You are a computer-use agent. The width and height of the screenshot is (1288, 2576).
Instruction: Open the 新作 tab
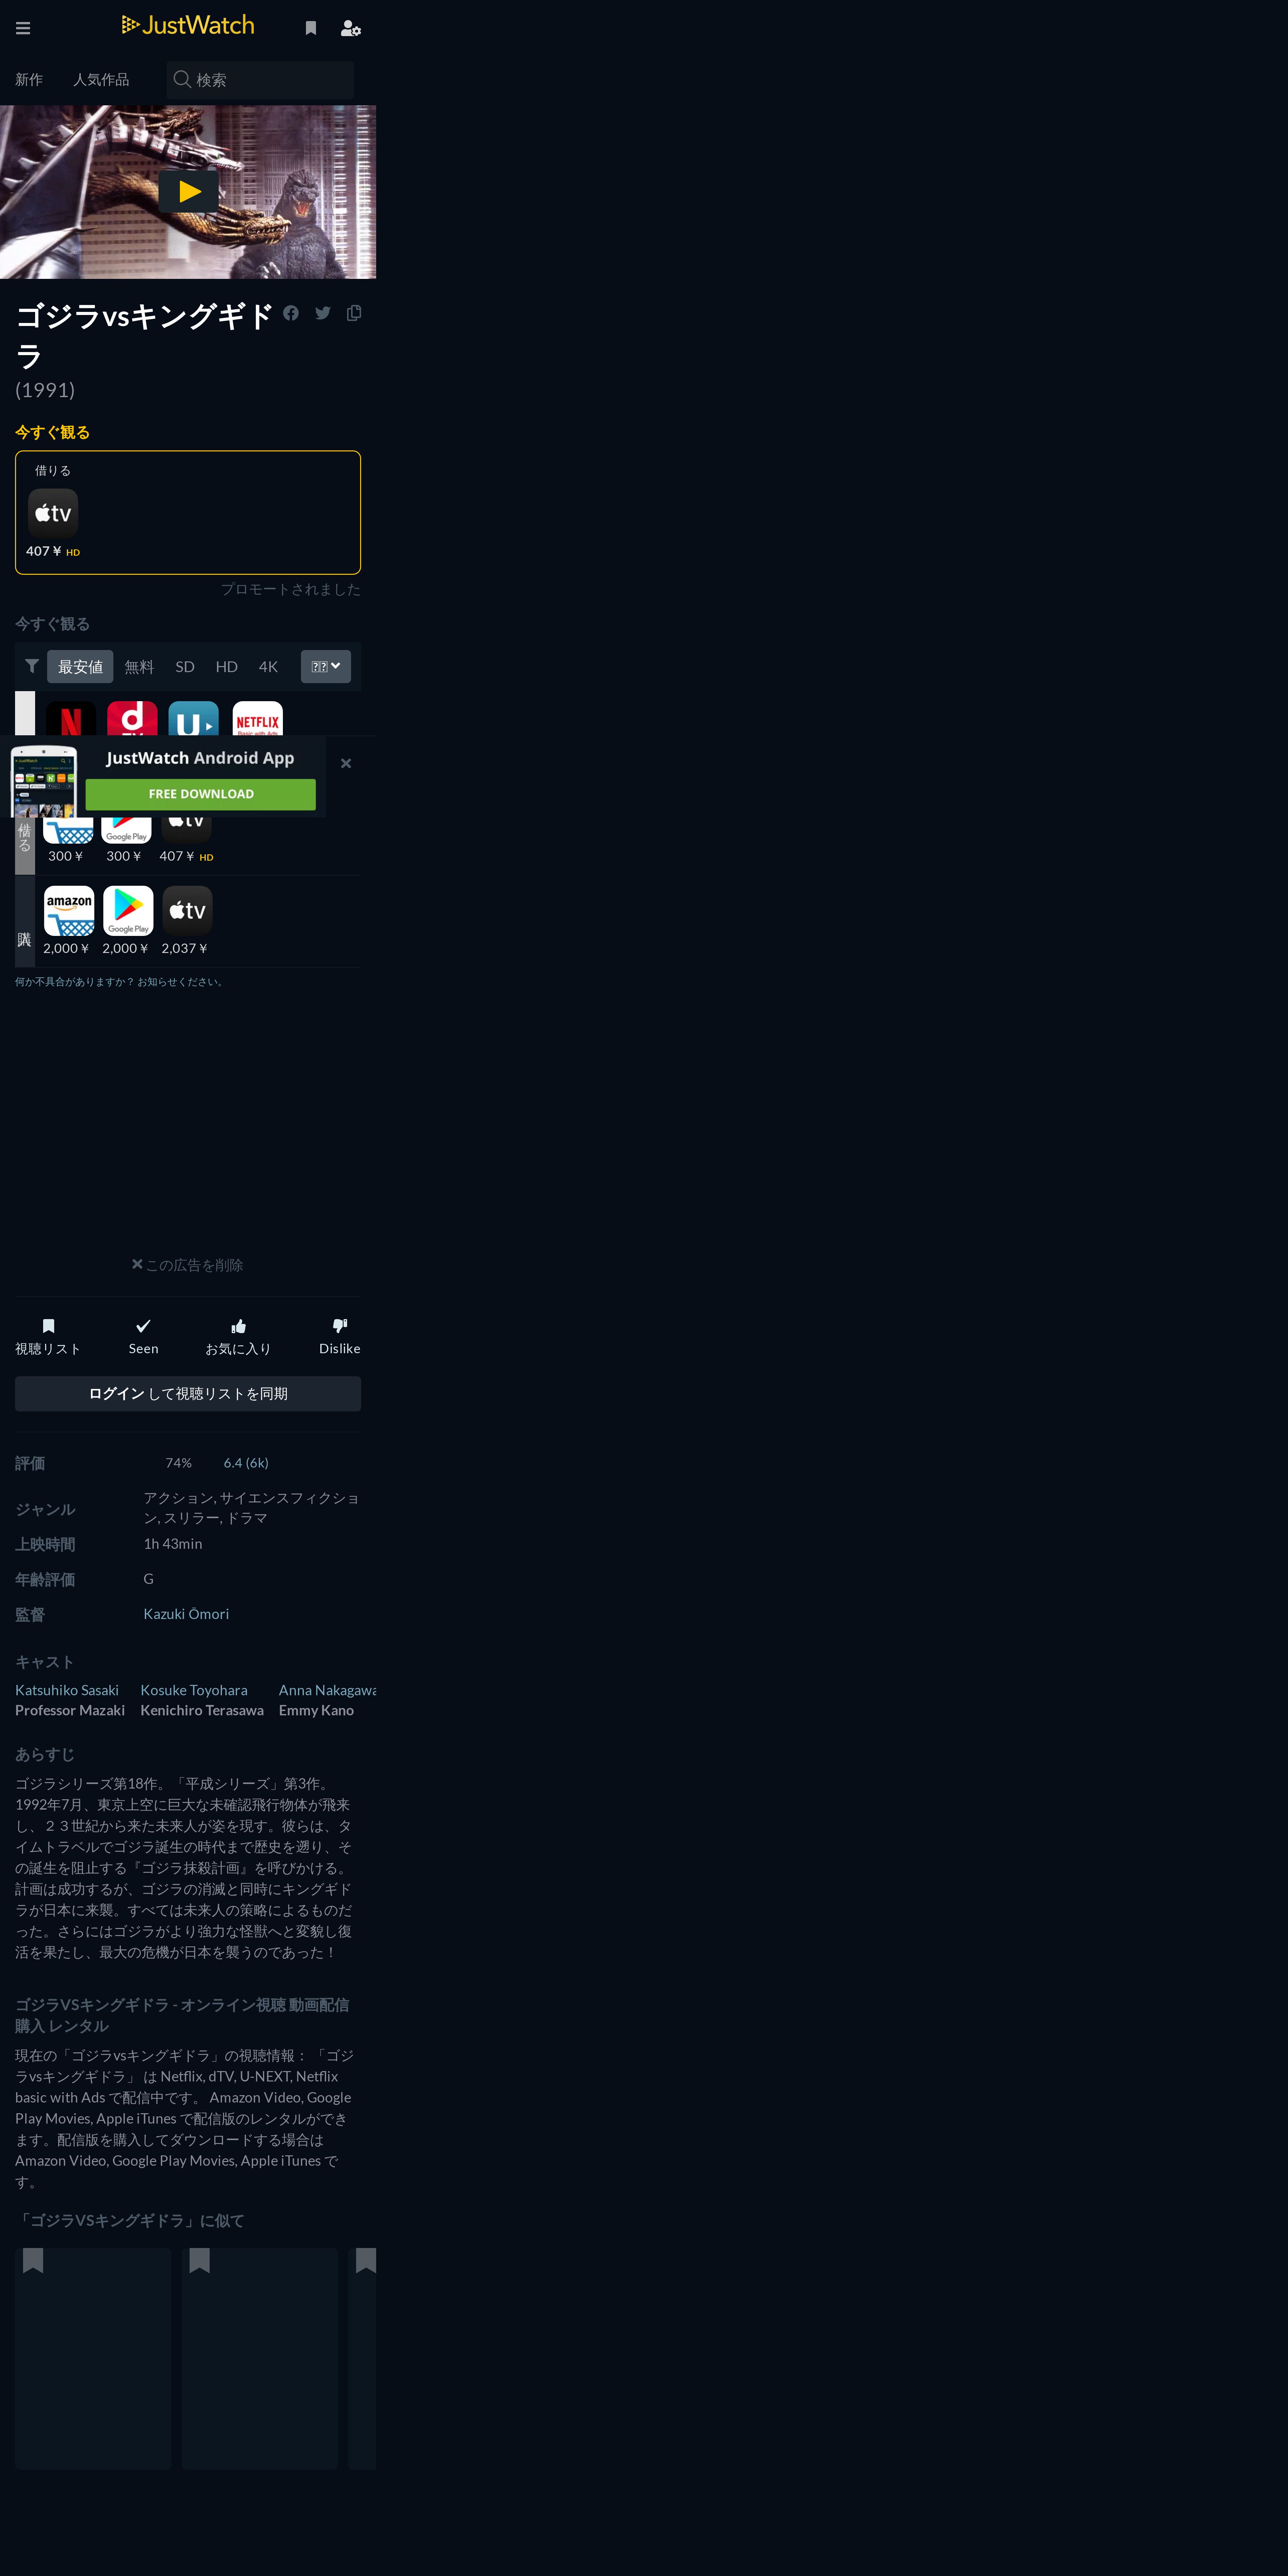coord(29,80)
